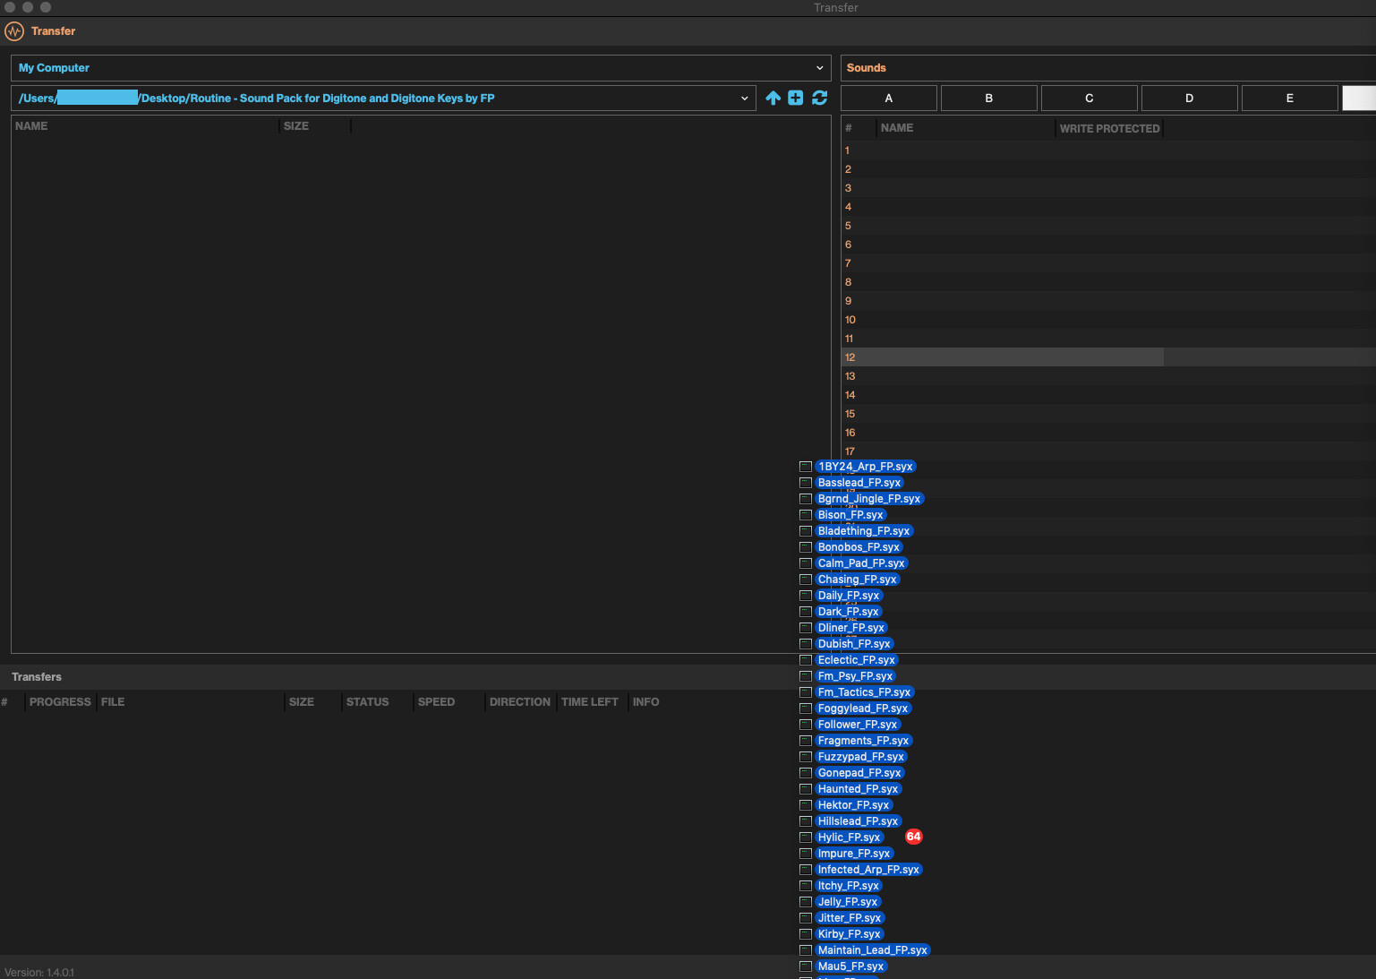Click the Desktop folder path field
Viewport: 1376px width, 979px height.
point(383,99)
